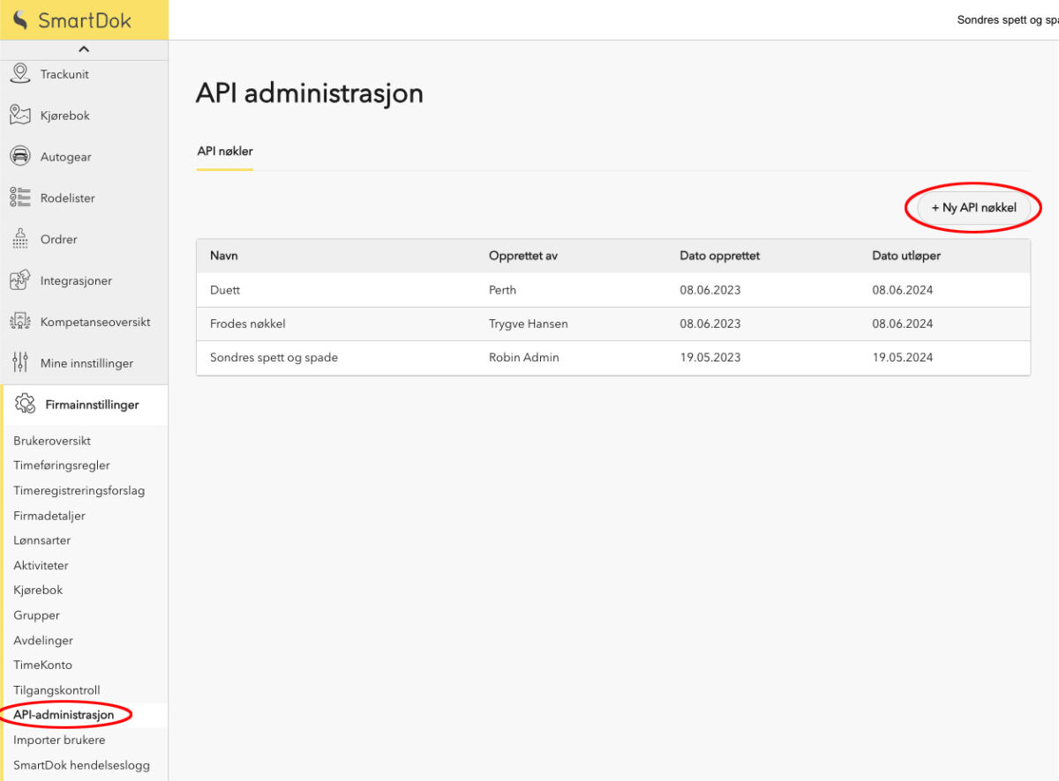Click expiry date 19.05.2024
Viewport: 1059px width, 781px height.
click(903, 358)
